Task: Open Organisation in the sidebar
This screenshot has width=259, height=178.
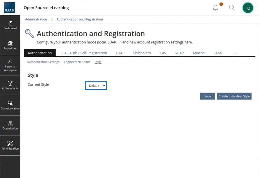Action: coord(10,125)
